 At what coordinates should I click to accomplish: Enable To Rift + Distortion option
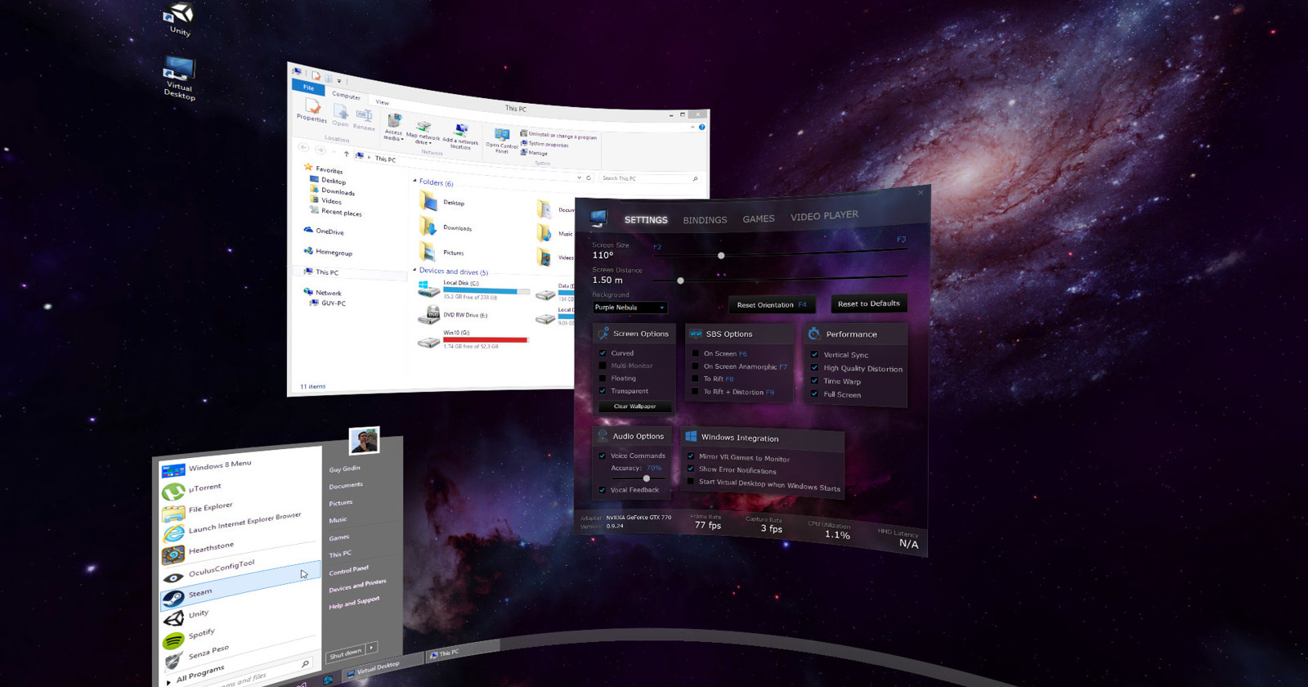696,392
